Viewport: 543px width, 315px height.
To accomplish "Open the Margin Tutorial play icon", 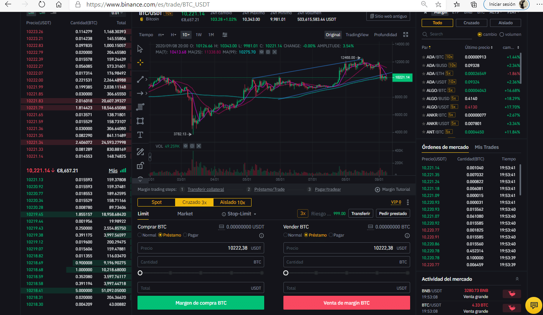I will [378, 189].
